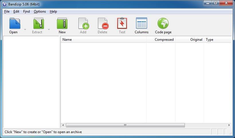The height and width of the screenshot is (138, 235).
Task: Expand the Open button dropdown arrow
Action: 25,29
